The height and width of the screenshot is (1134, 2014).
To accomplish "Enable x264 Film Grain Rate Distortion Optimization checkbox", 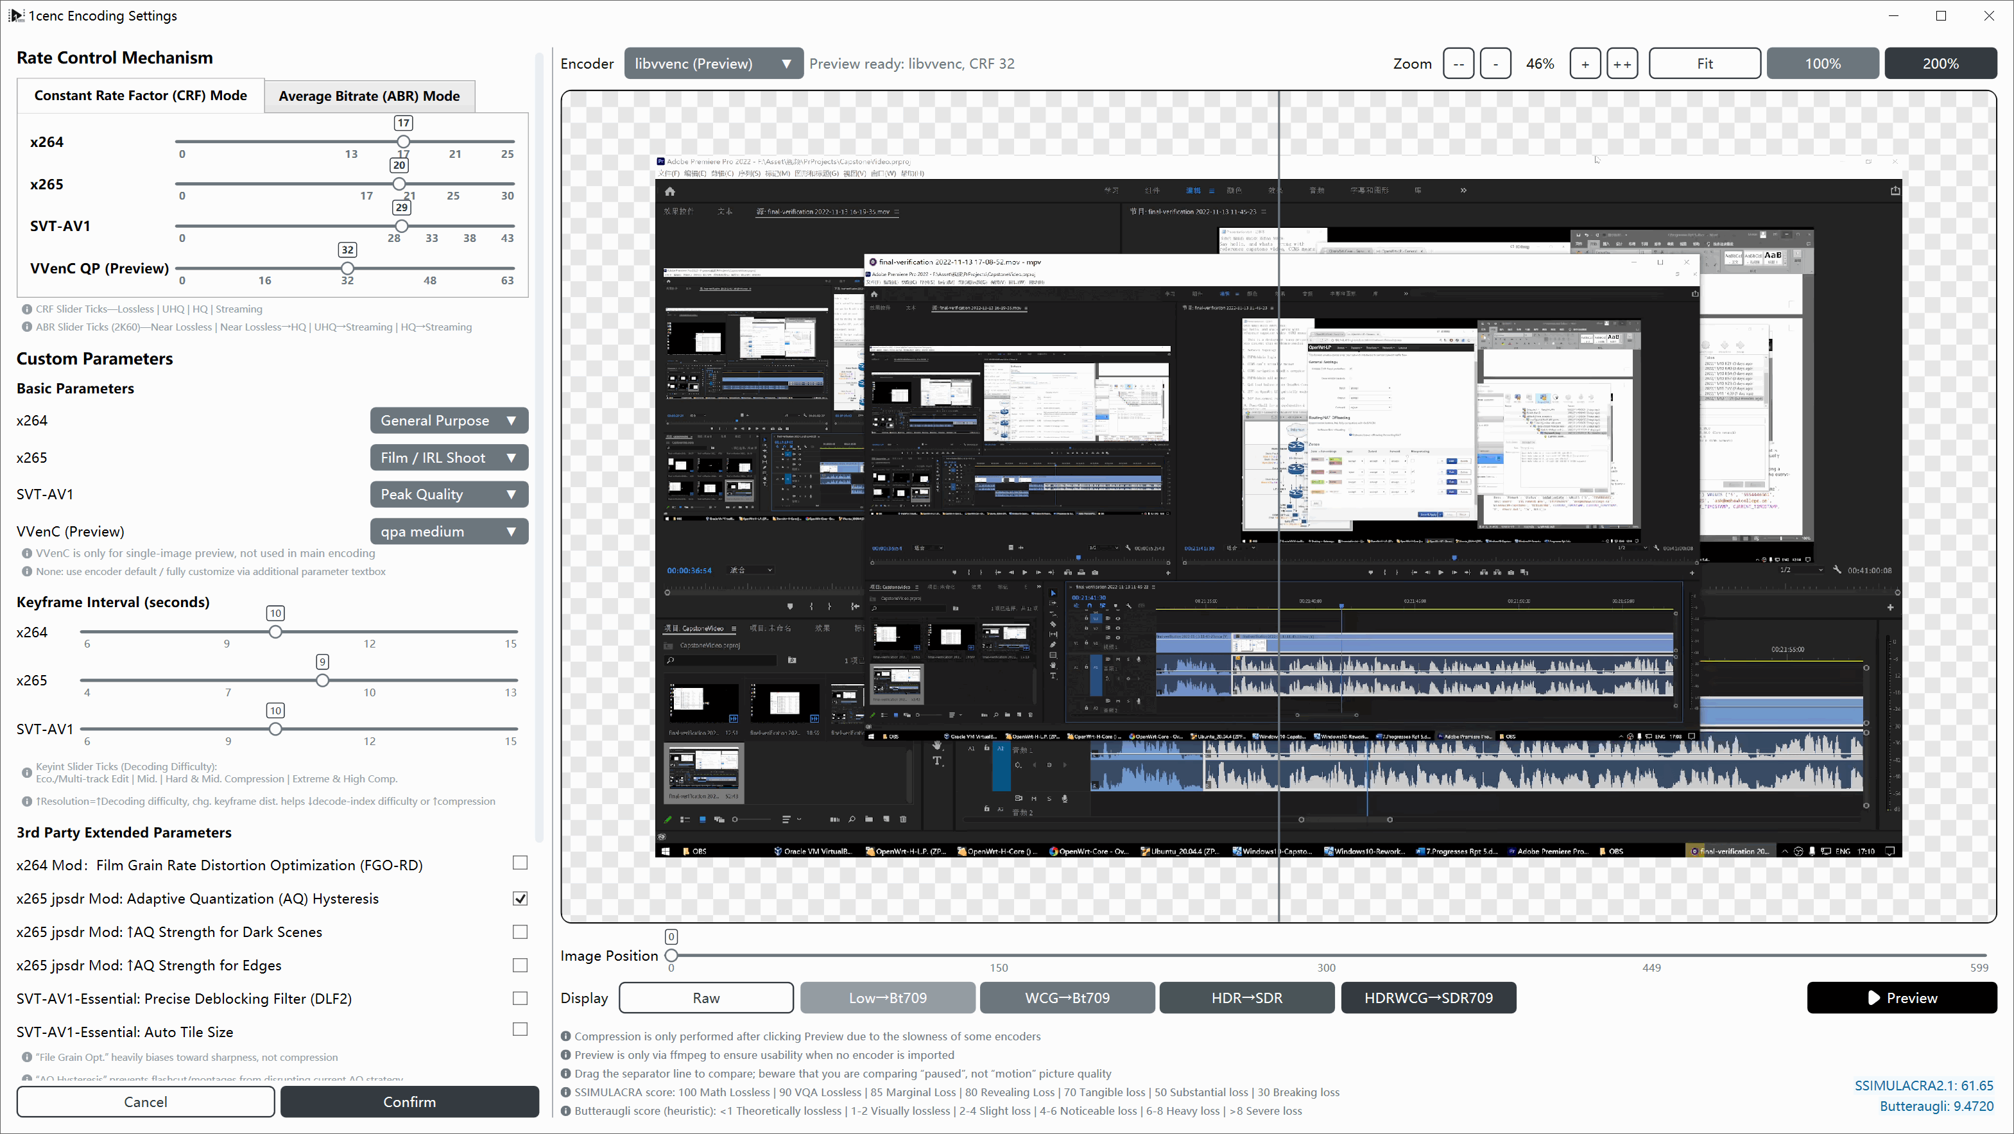I will click(x=520, y=863).
